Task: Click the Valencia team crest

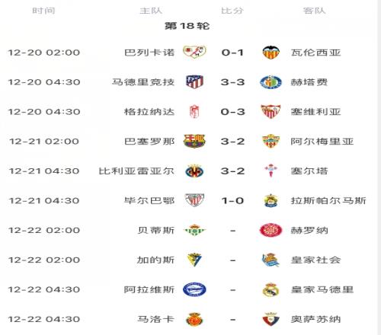Action: pyautogui.click(x=271, y=53)
